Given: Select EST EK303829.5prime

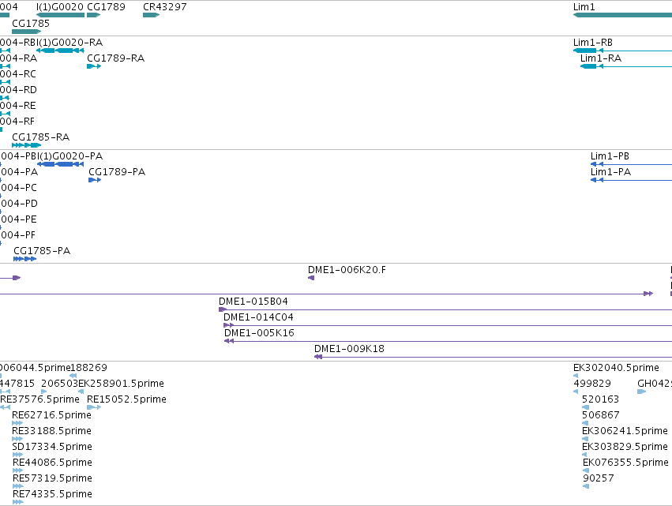Looking at the screenshot, I should pyautogui.click(x=585, y=455).
